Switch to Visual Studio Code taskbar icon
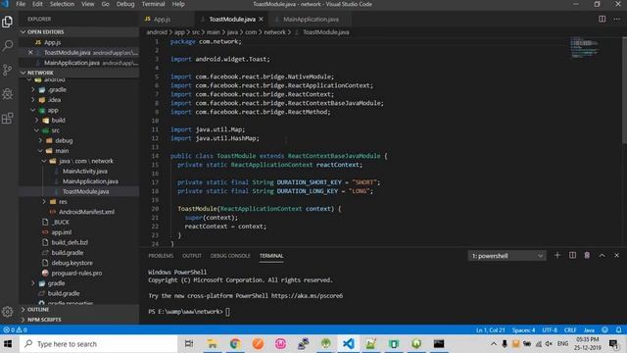The width and height of the screenshot is (627, 353). [349, 344]
